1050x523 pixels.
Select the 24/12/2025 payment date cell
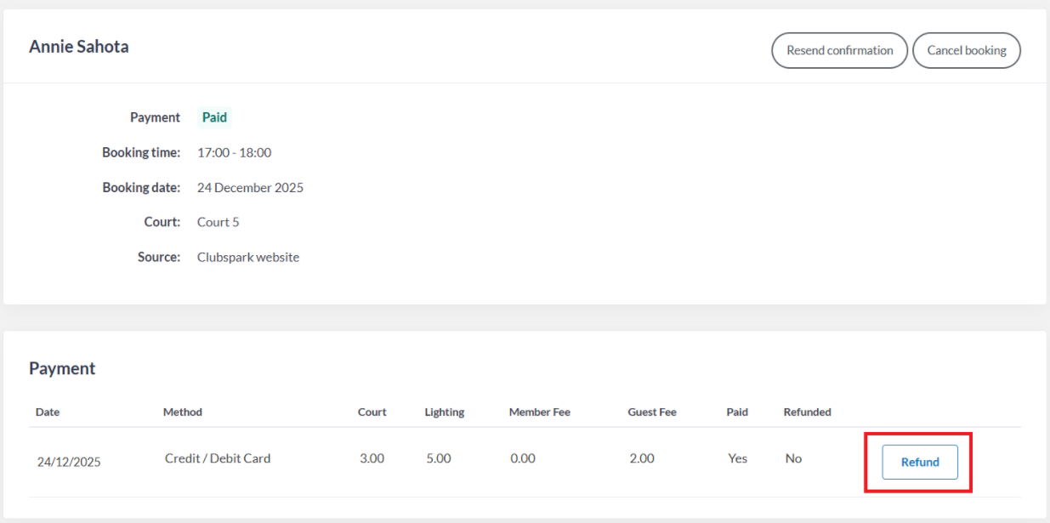pos(69,463)
